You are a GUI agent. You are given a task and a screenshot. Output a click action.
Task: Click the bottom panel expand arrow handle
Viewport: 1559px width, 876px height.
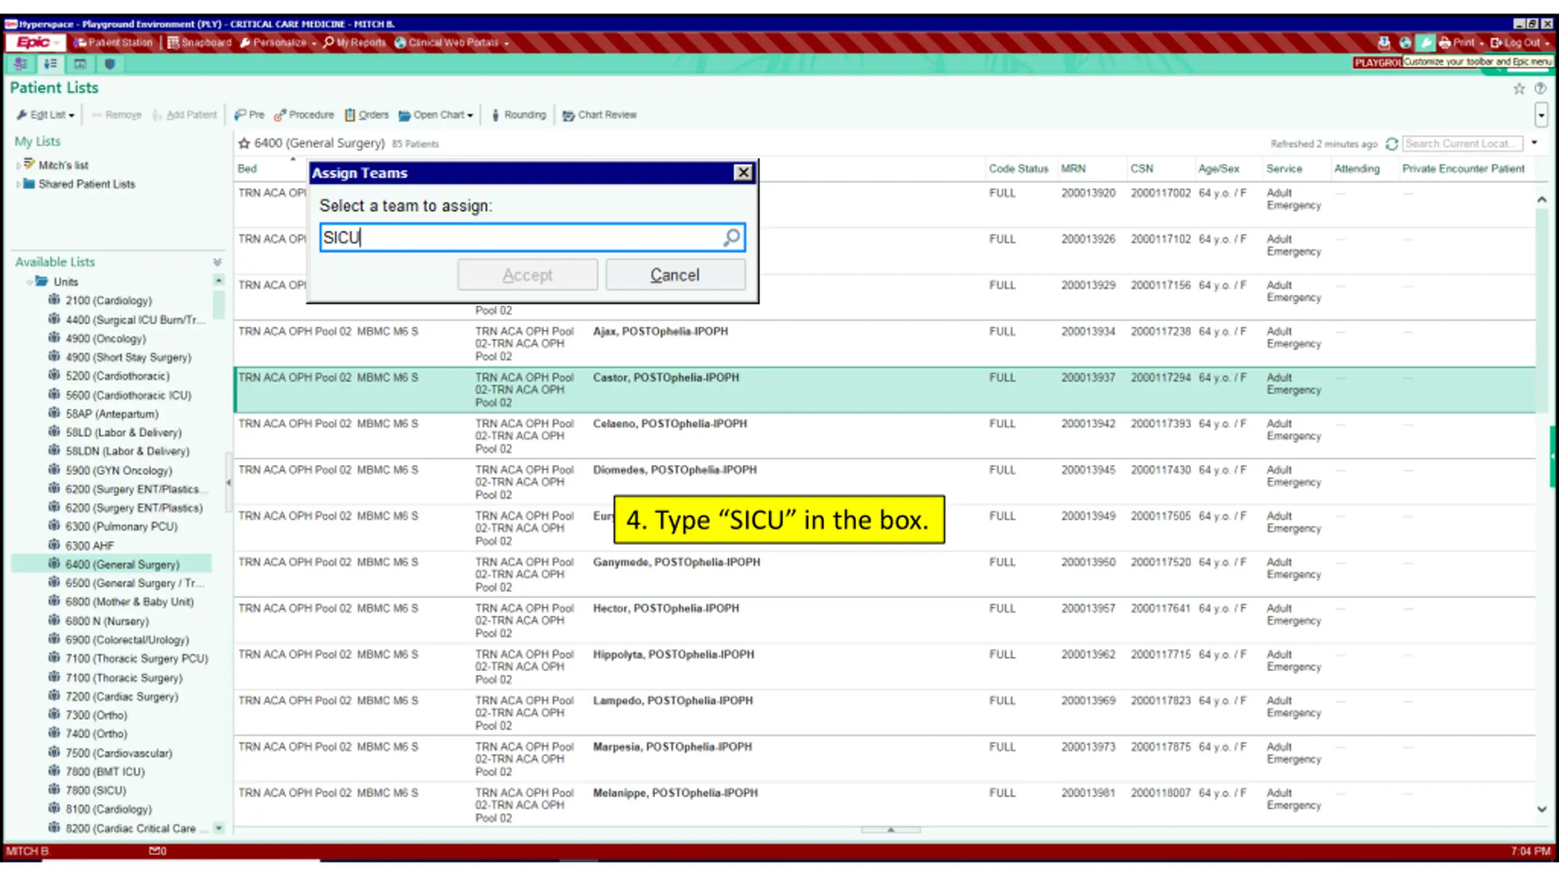[x=890, y=830]
